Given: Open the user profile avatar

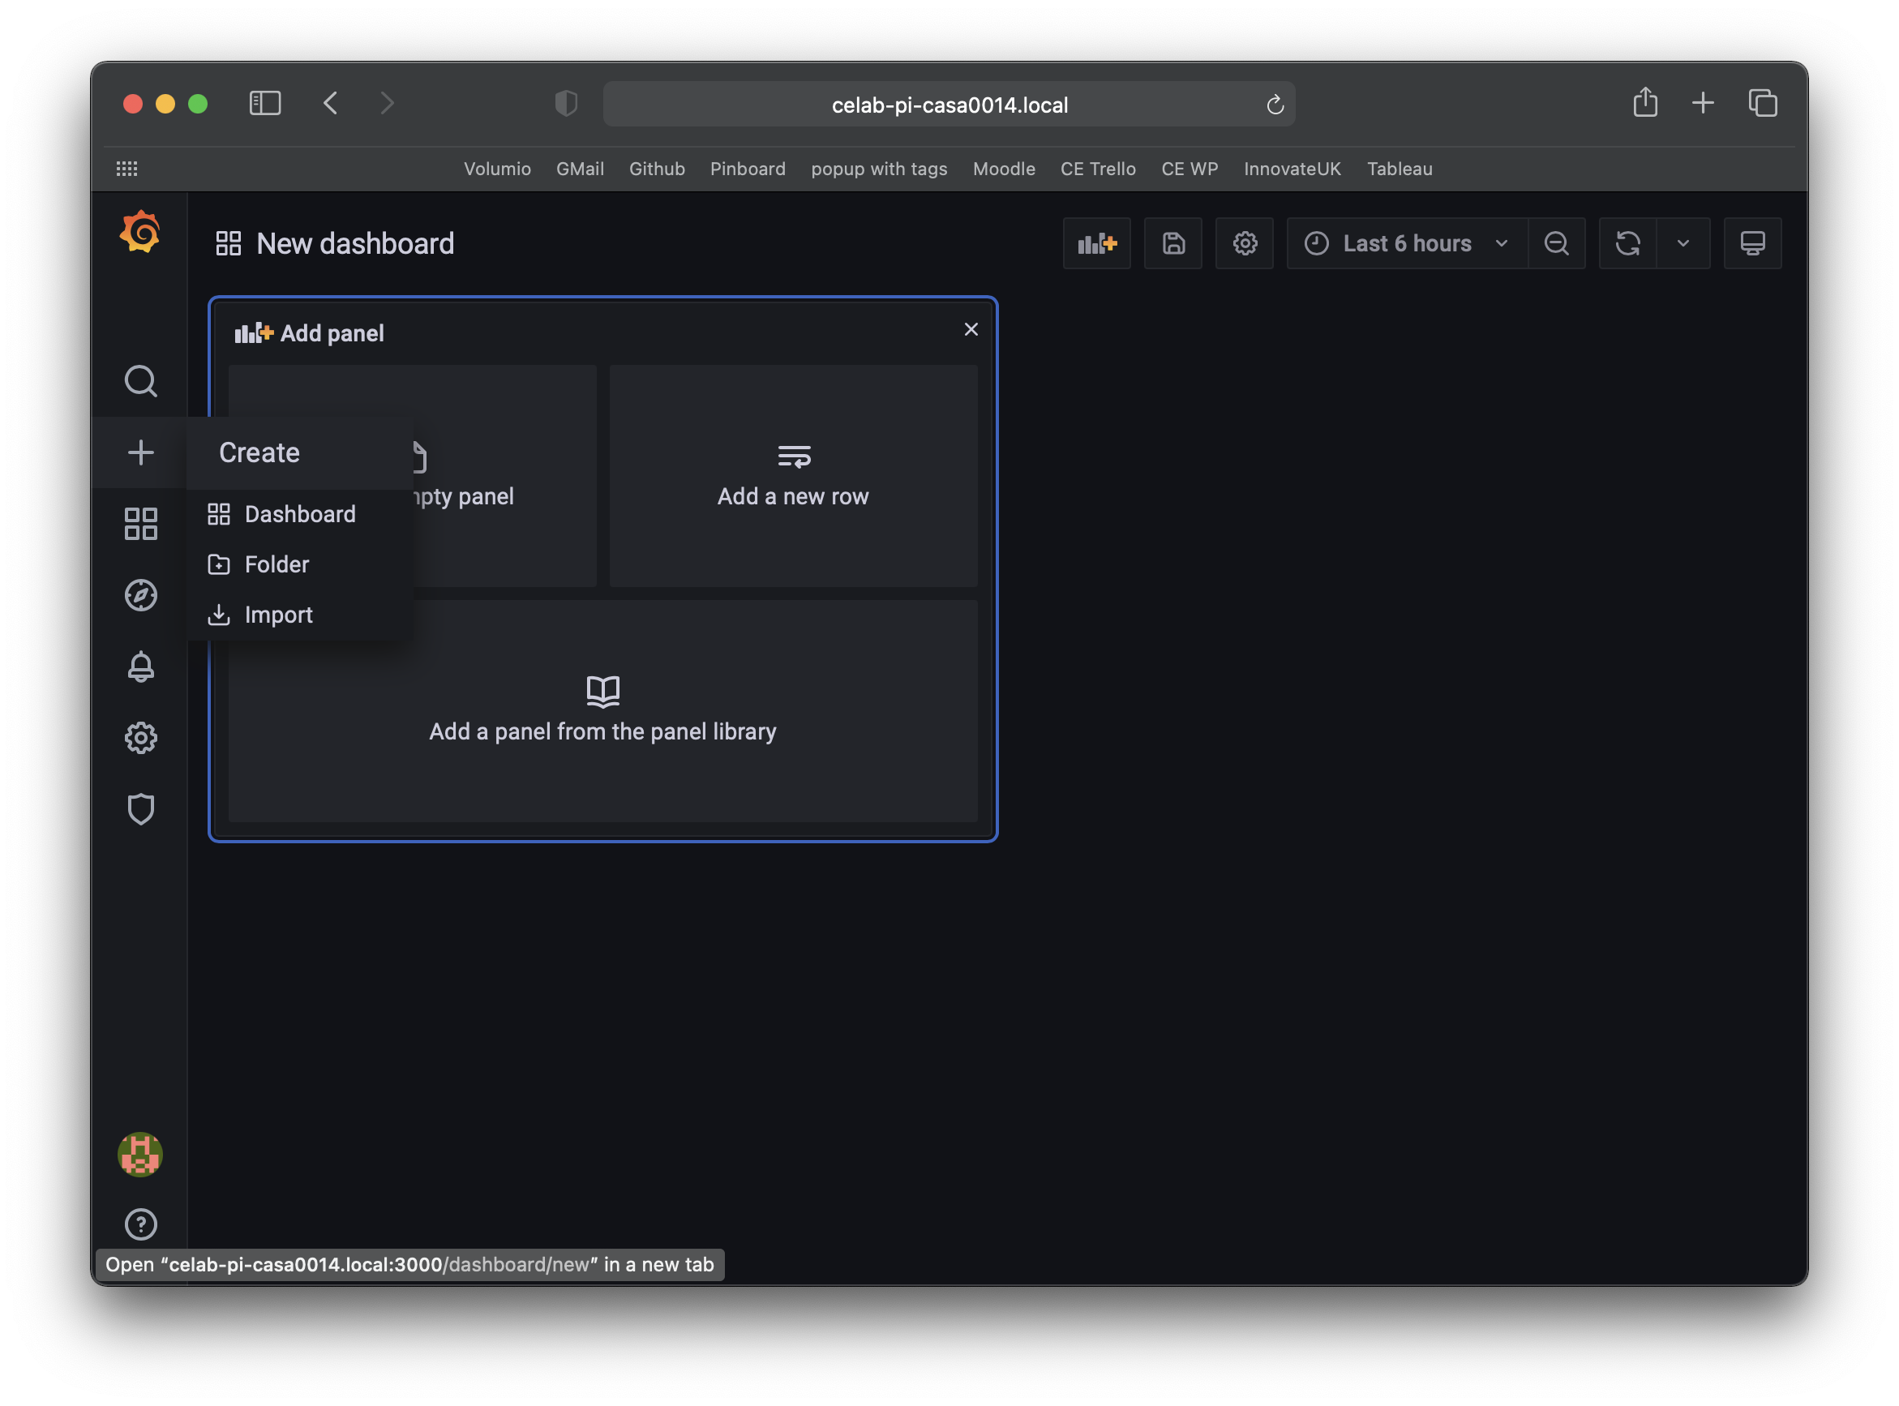Looking at the screenshot, I should coord(140,1154).
